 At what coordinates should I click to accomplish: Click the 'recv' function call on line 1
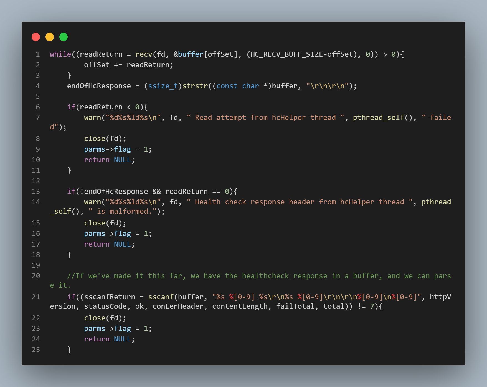144,54
